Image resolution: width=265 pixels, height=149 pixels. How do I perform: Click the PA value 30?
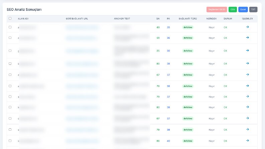[168, 51]
